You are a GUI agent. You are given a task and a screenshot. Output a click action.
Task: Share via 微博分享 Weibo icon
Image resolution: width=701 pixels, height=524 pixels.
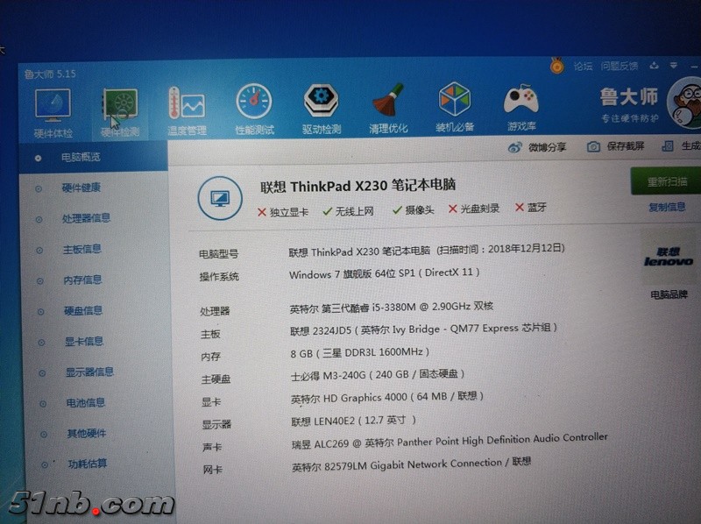[x=536, y=147]
